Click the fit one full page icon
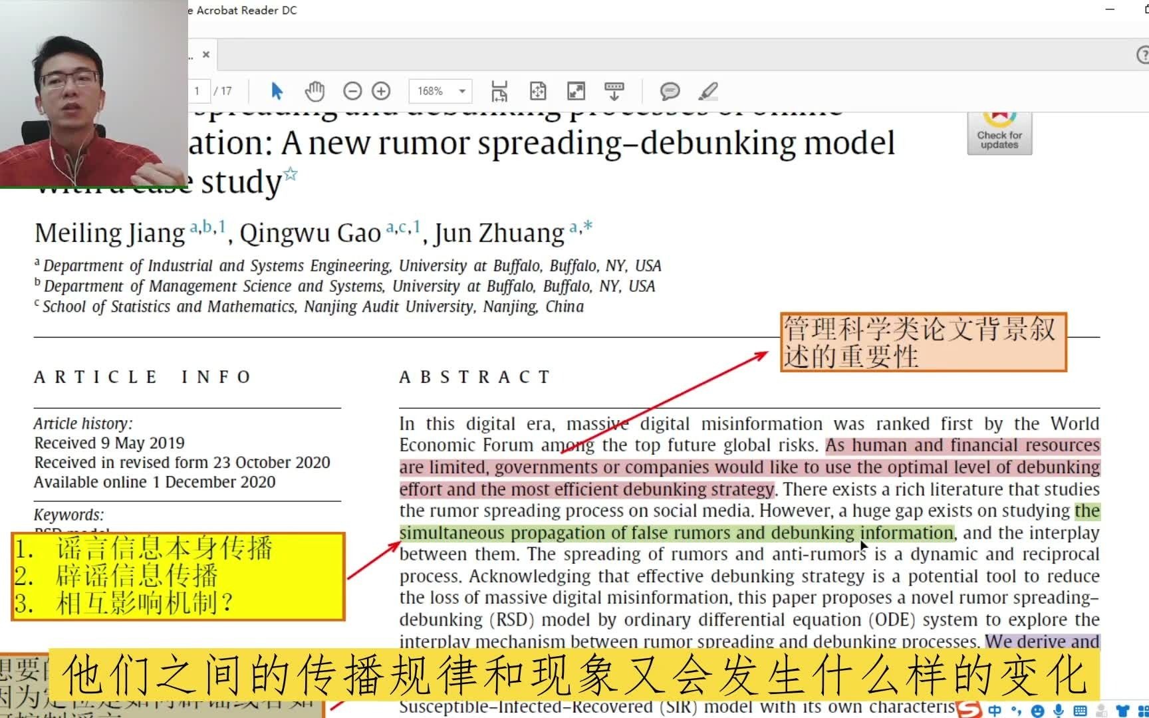The width and height of the screenshot is (1149, 718). coord(538,91)
